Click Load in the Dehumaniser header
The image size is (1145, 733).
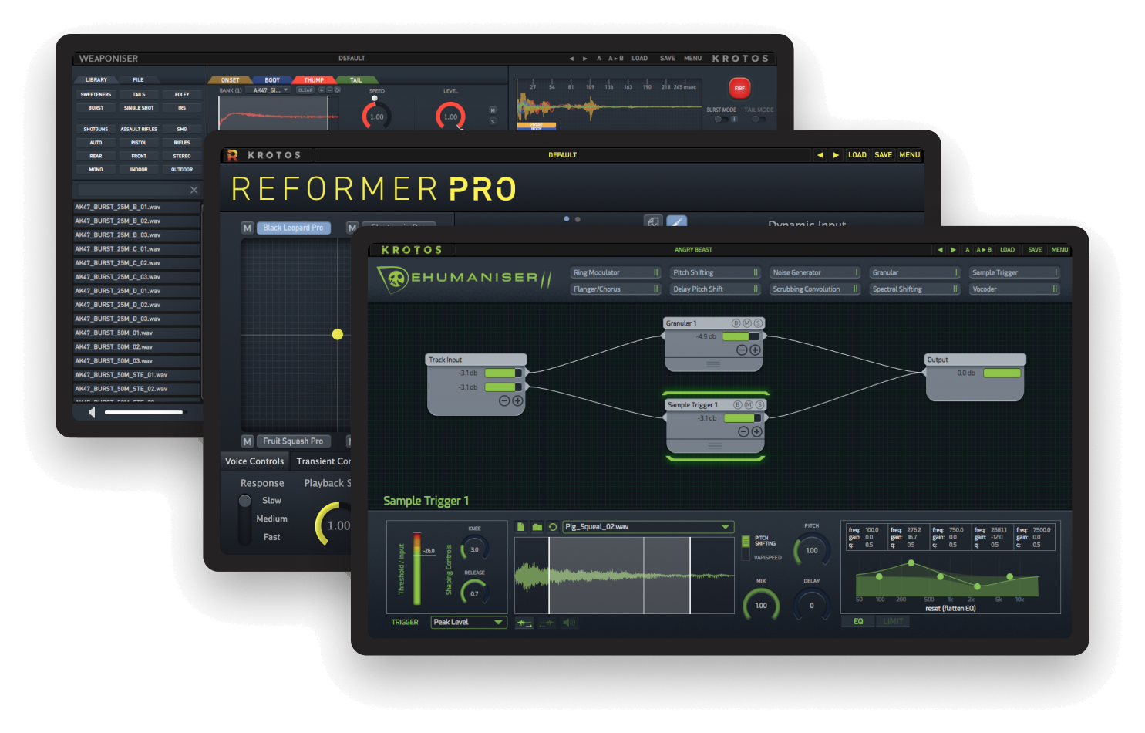[x=1007, y=250]
